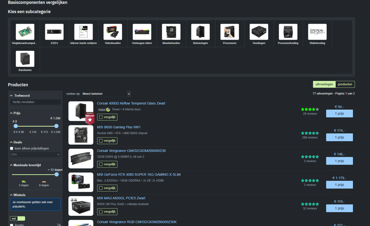Focus the 'Verfijn resultaten' keyword field
This screenshot has height=226, width=370.
36,102
